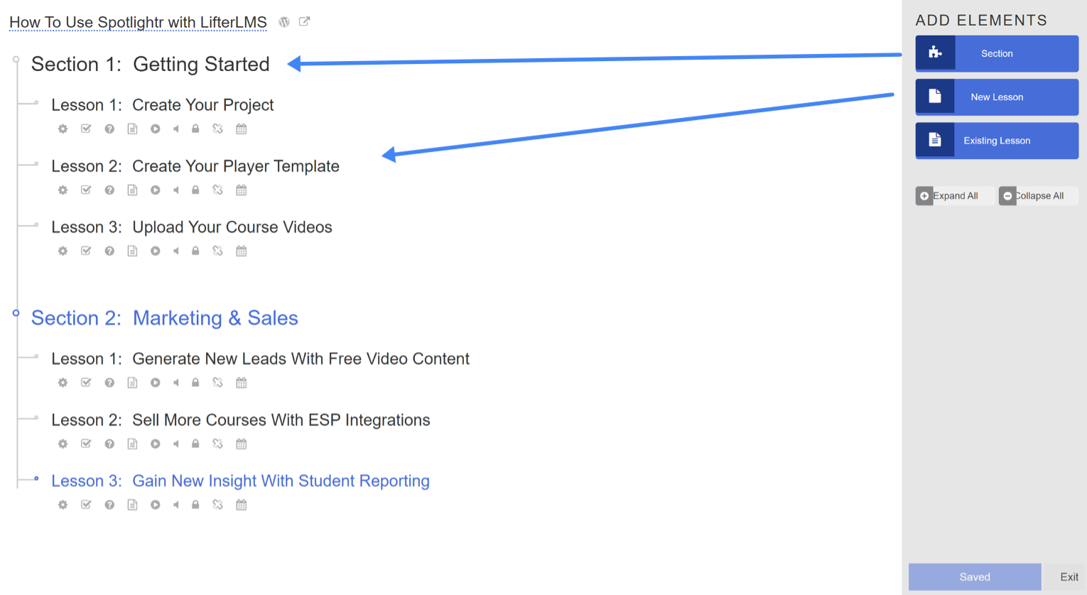This screenshot has width=1087, height=595.
Task: Click question mark icon under Gain New Insight lesson
Action: pos(109,505)
